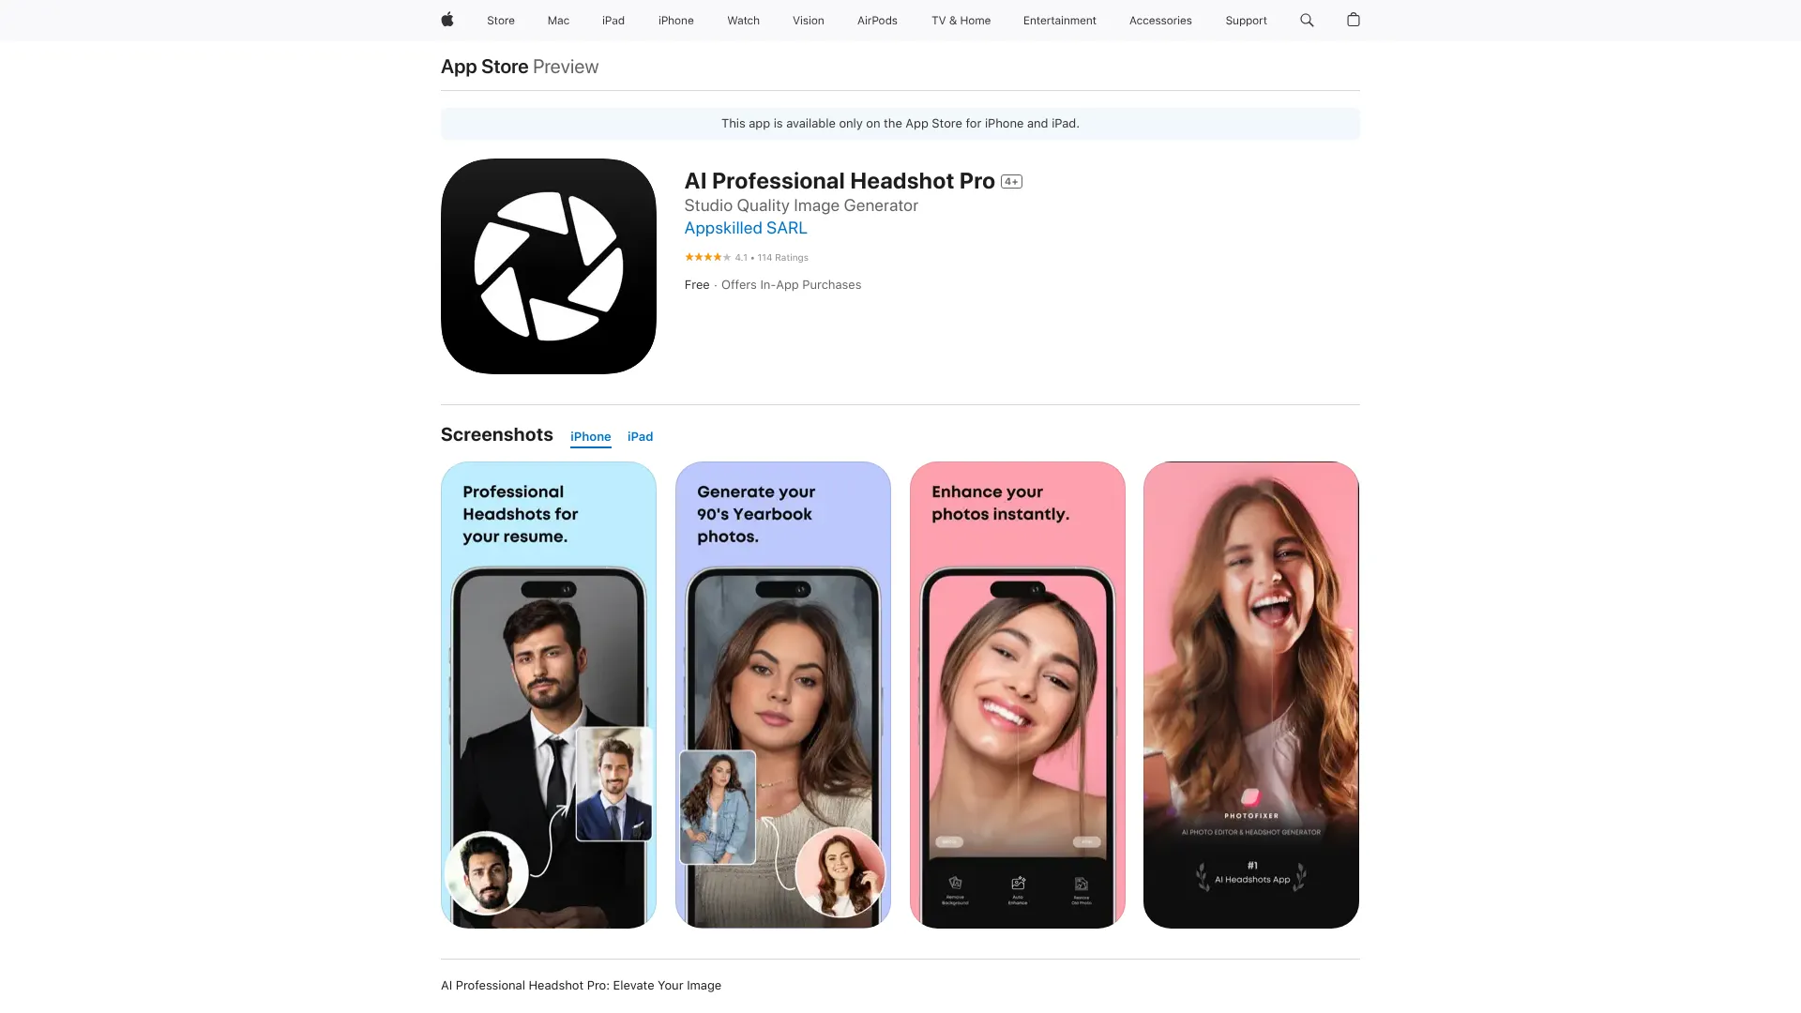
Task: Select the Apple logo menu icon
Action: tap(446, 20)
